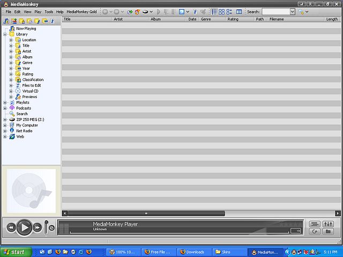343x257 pixels.
Task: Click the Play button in player
Action: tap(24, 228)
